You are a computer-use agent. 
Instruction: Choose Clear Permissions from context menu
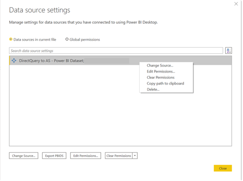160,77
